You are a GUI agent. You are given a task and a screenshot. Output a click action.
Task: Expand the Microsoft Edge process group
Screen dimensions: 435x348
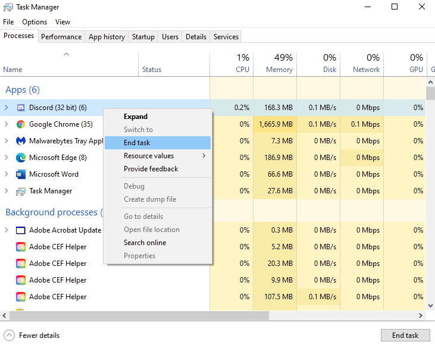click(7, 158)
